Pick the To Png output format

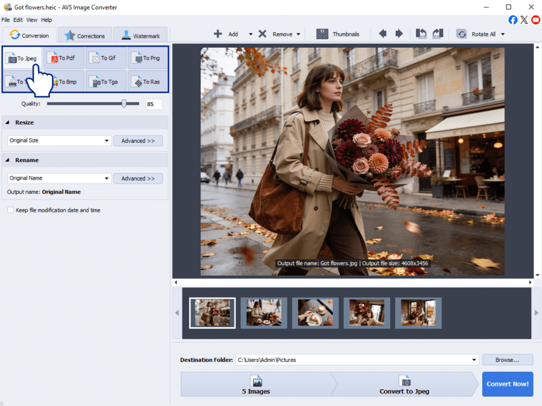148,58
